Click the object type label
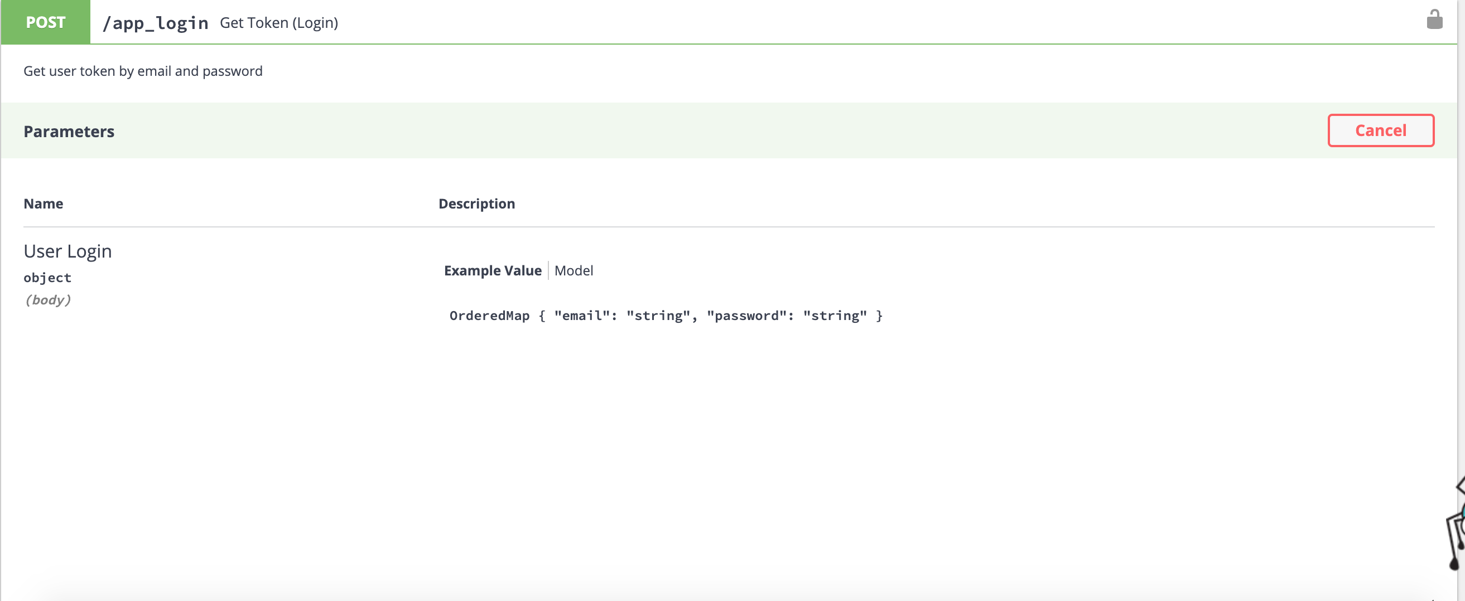The height and width of the screenshot is (601, 1465). pos(47,278)
